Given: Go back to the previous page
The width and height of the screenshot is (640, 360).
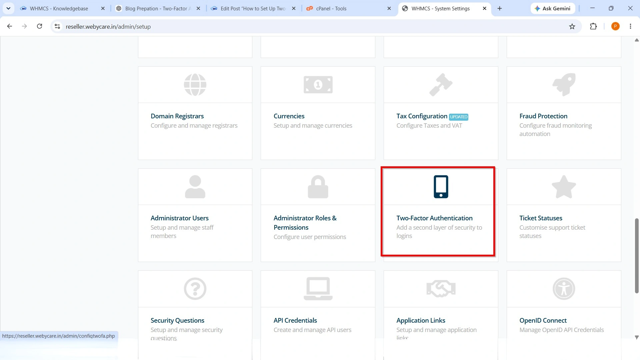Looking at the screenshot, I should click(9, 26).
